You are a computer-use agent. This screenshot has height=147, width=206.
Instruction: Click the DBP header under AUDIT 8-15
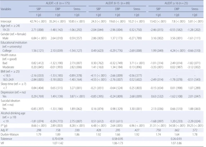(118, 9)
